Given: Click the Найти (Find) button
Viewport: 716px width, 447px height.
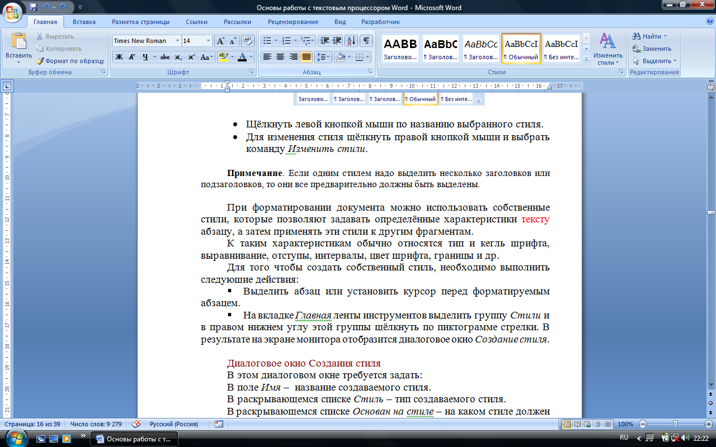Looking at the screenshot, I should (651, 36).
